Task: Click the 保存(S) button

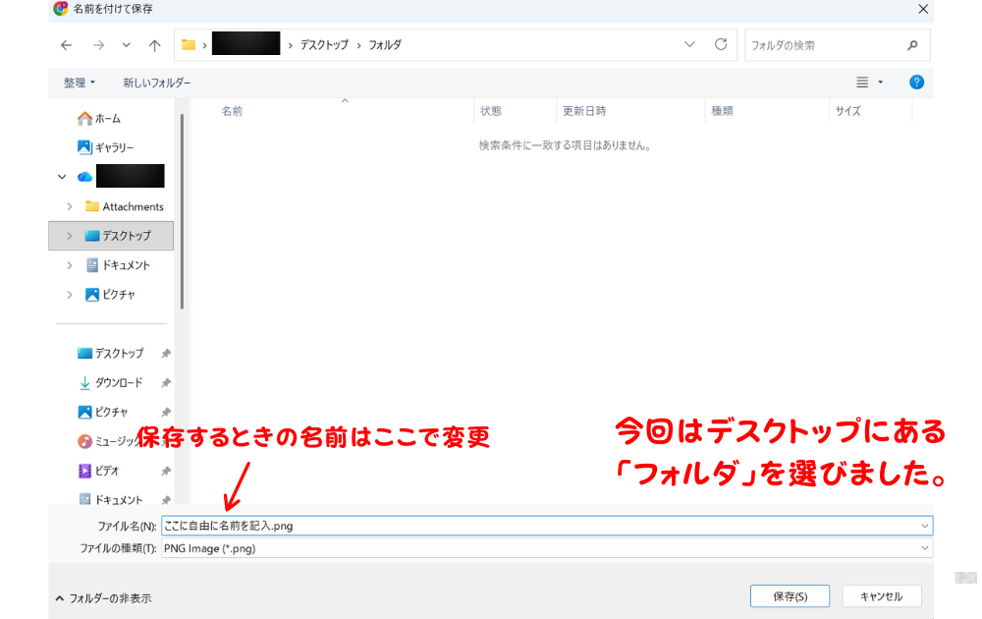Action: click(789, 596)
